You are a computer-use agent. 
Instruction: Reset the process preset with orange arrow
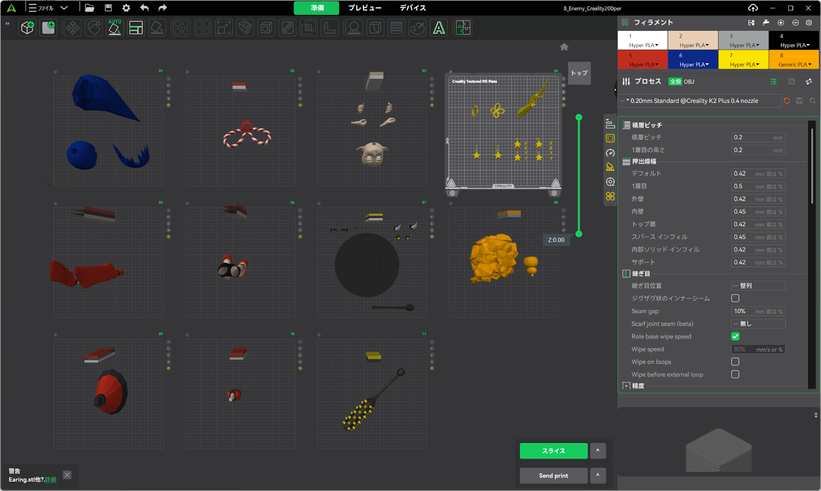[x=787, y=101]
